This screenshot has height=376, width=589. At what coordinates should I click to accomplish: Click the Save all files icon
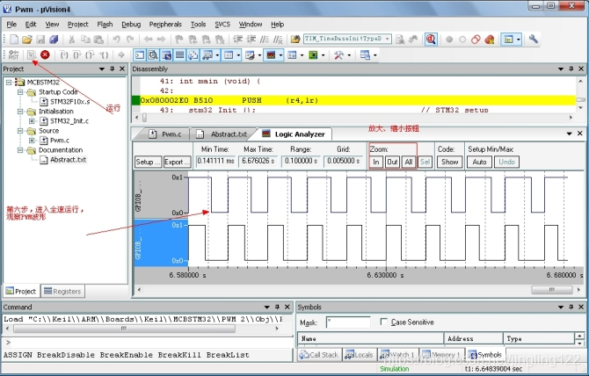click(x=54, y=40)
